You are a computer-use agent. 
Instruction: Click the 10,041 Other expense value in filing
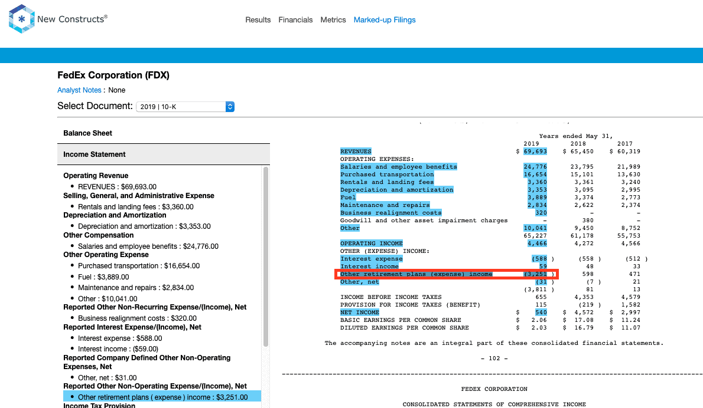pyautogui.click(x=535, y=228)
